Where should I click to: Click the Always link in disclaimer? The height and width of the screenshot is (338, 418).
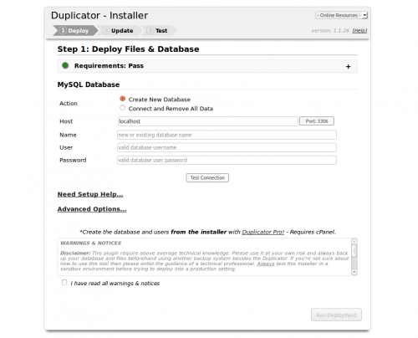[x=266, y=264]
